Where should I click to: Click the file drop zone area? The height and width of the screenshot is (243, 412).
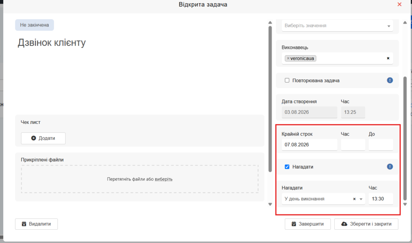[x=140, y=179]
